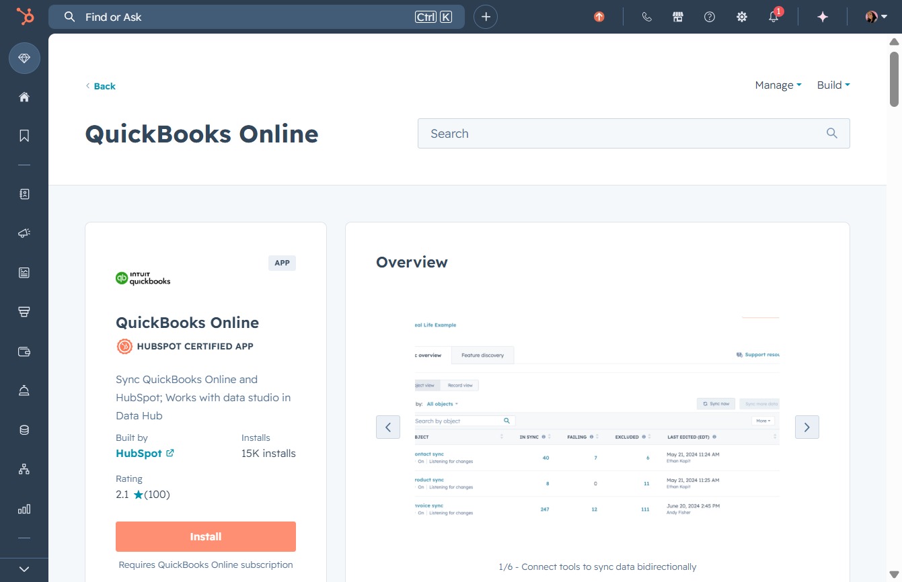902x582 pixels.
Task: Click the 15K installs text
Action: [x=268, y=453]
